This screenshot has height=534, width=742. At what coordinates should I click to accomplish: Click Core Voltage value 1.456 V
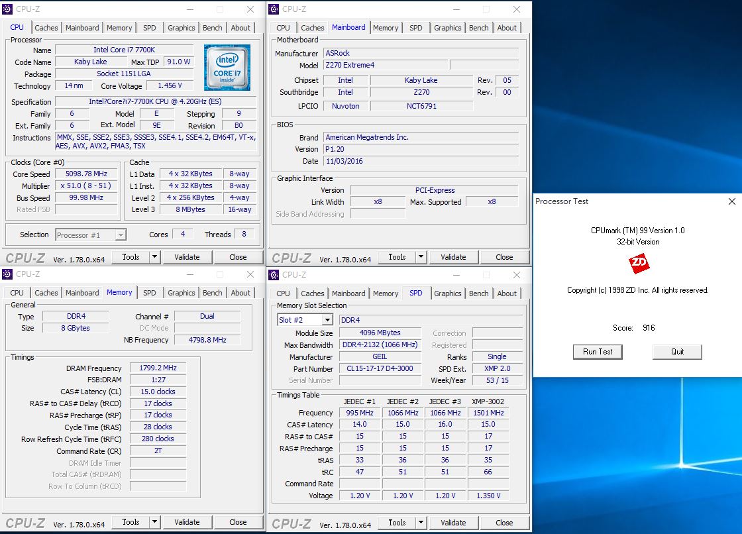click(x=170, y=85)
